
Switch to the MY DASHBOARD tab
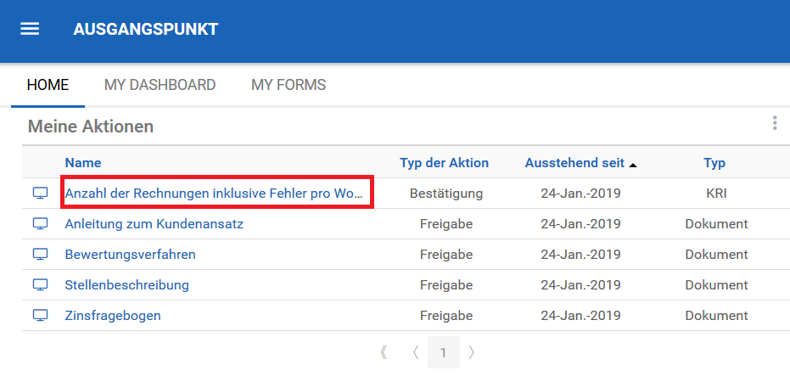point(160,85)
